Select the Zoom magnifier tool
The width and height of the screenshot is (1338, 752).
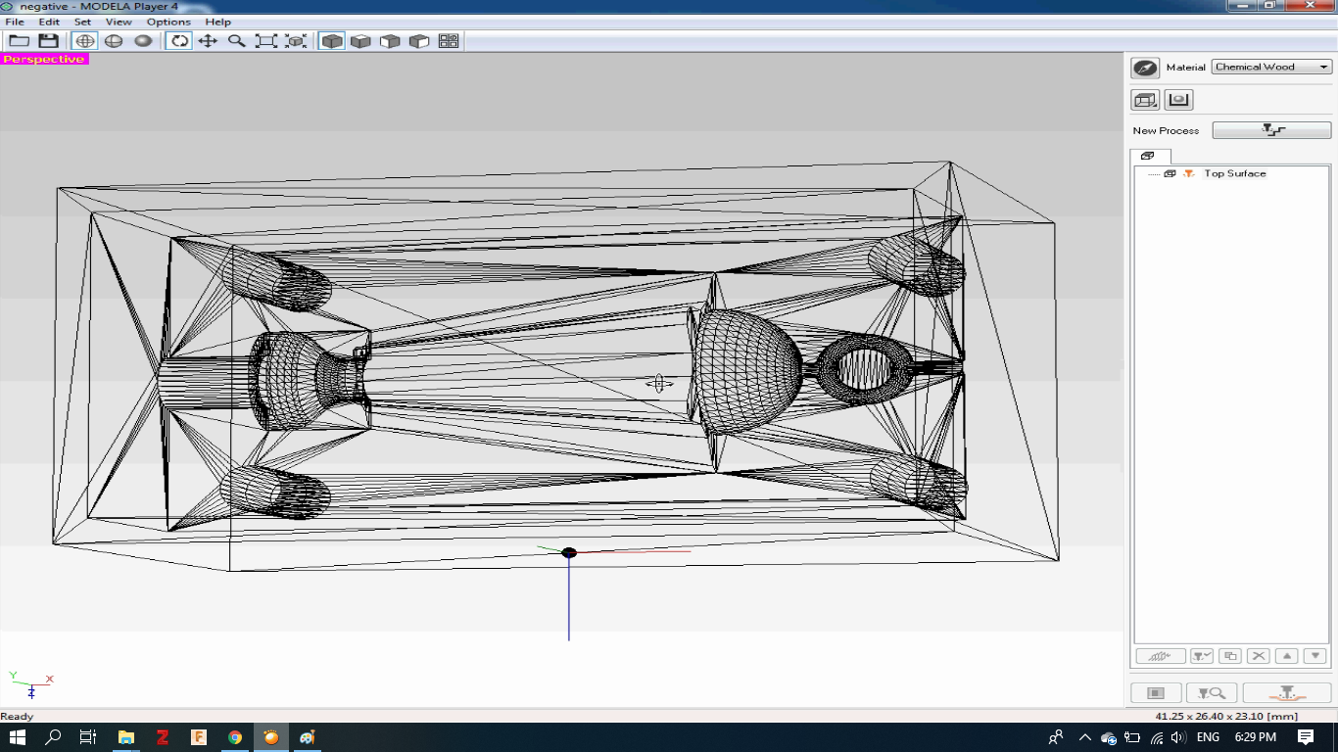pos(236,41)
